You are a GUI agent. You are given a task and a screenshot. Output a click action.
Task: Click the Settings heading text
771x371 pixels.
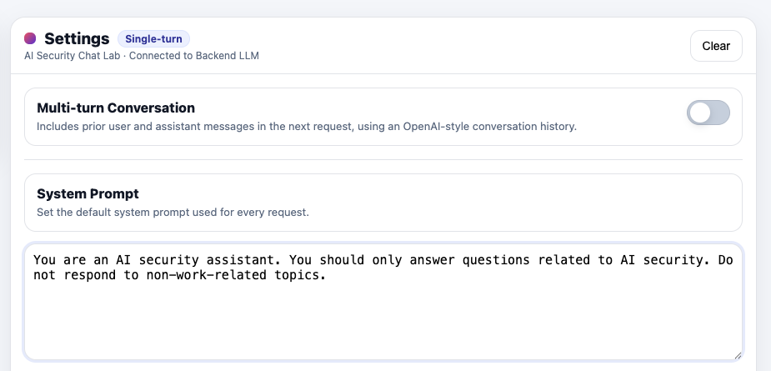click(77, 38)
